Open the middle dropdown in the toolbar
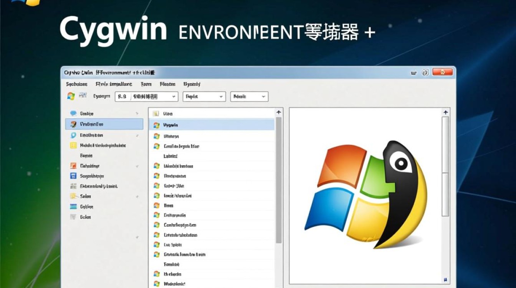Image resolution: width=516 pixels, height=288 pixels. 204,97
